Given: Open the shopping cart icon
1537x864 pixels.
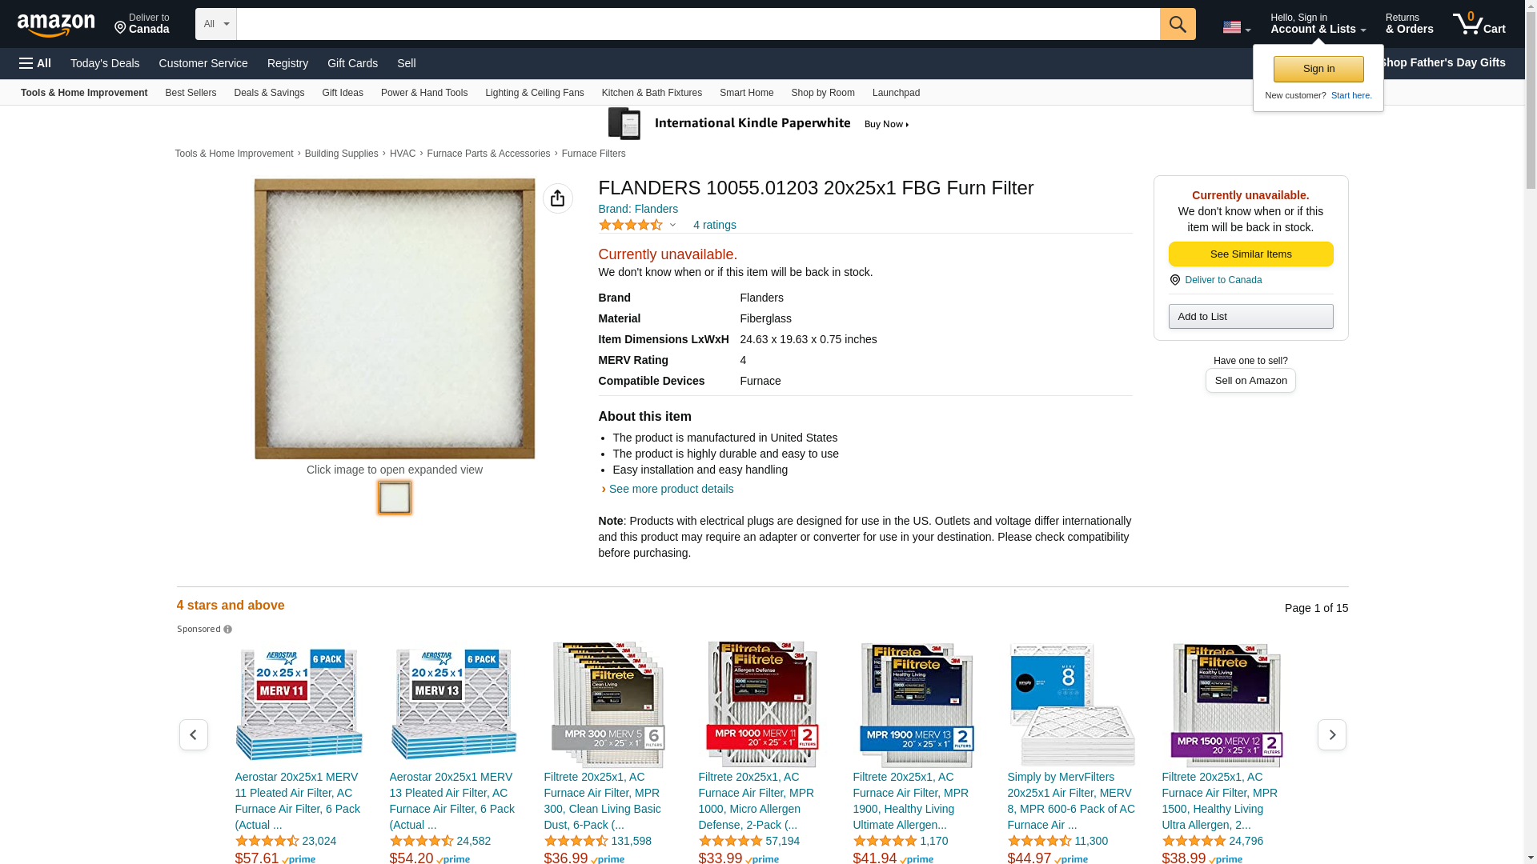Looking at the screenshot, I should pyautogui.click(x=1479, y=24).
